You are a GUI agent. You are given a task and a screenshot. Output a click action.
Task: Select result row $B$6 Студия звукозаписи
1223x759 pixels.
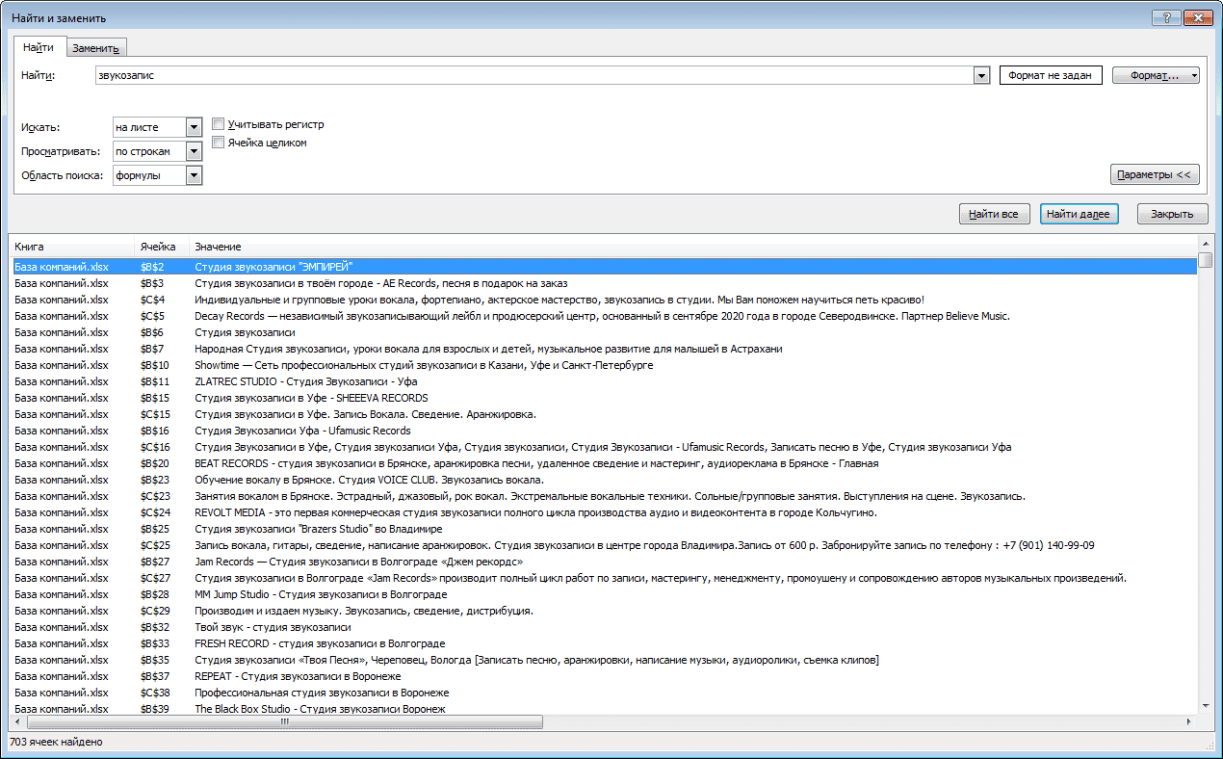point(604,332)
